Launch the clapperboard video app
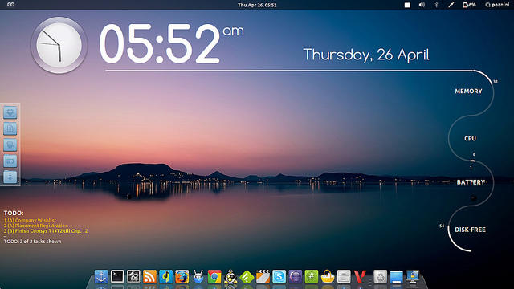The height and width of the screenshot is (289, 514). tap(263, 276)
